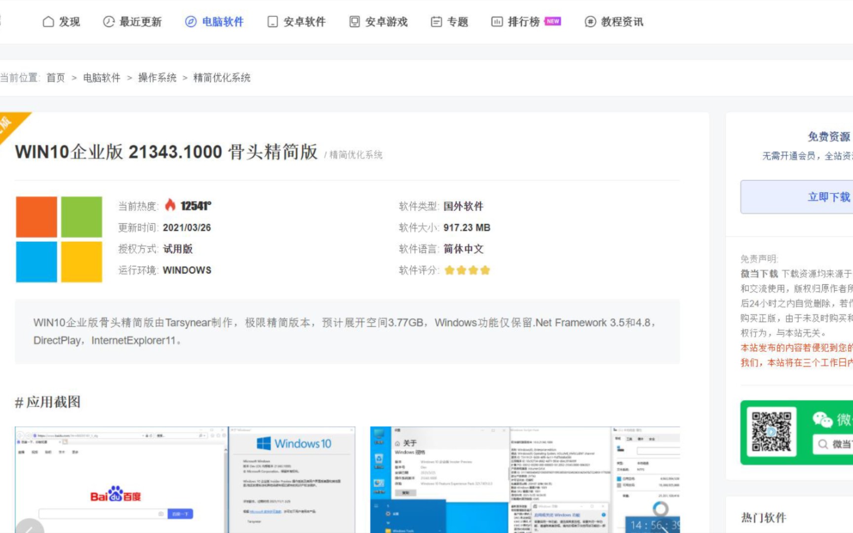The image size is (853, 533).
Task: Click the house icon beside 发现
Action: click(x=48, y=22)
